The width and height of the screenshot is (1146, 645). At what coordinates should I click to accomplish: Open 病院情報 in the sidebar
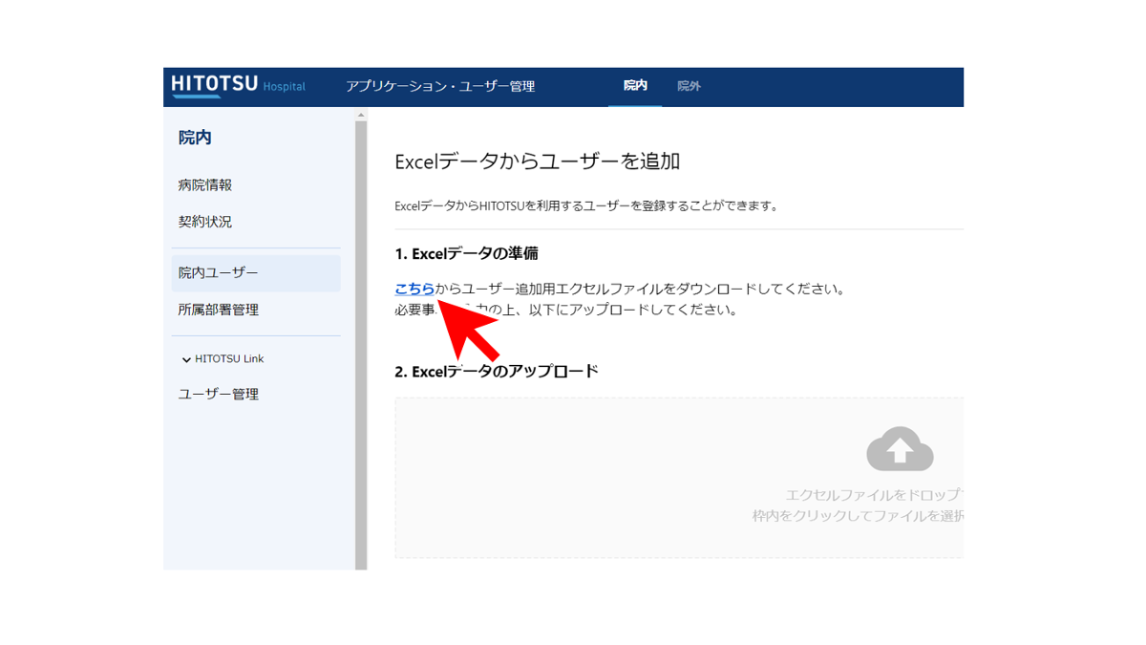click(205, 185)
